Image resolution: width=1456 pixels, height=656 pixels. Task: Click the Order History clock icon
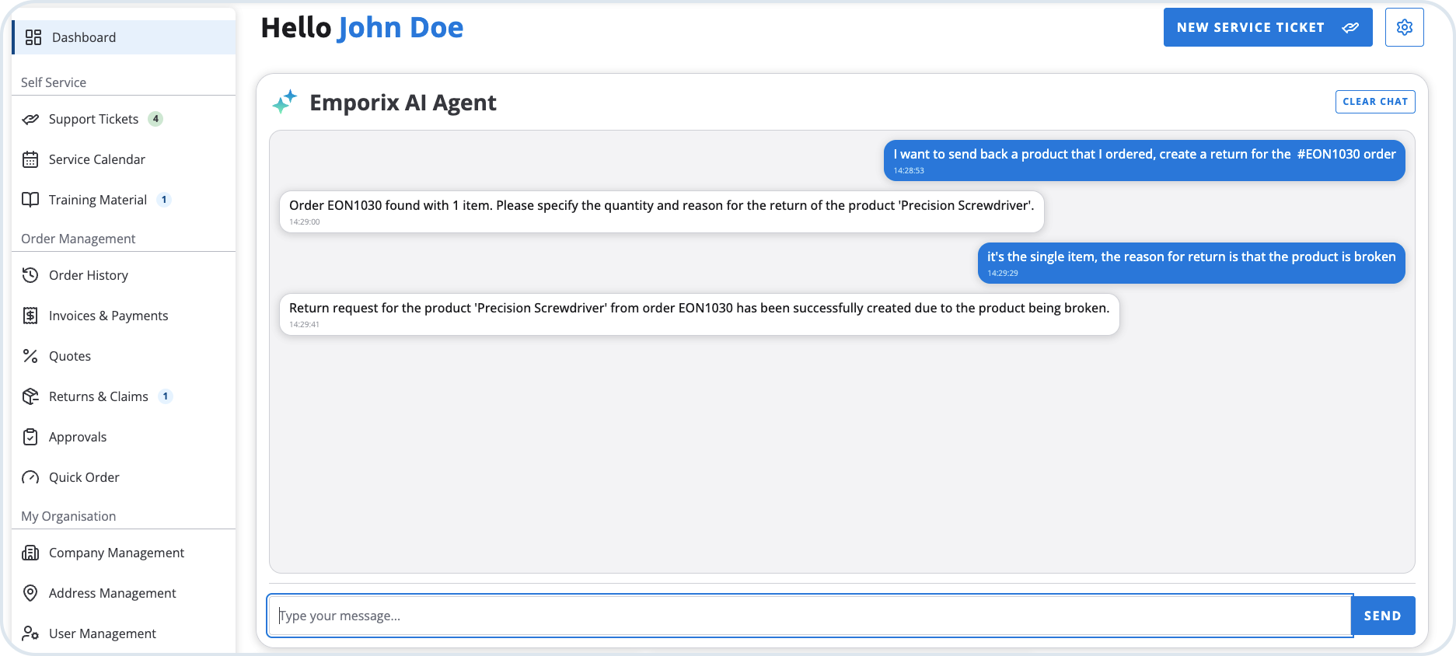(x=30, y=275)
